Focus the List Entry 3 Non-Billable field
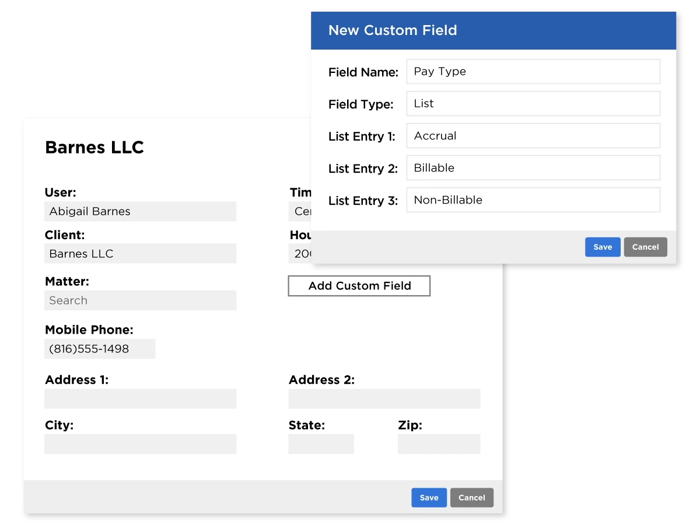700x525 pixels. [x=533, y=199]
